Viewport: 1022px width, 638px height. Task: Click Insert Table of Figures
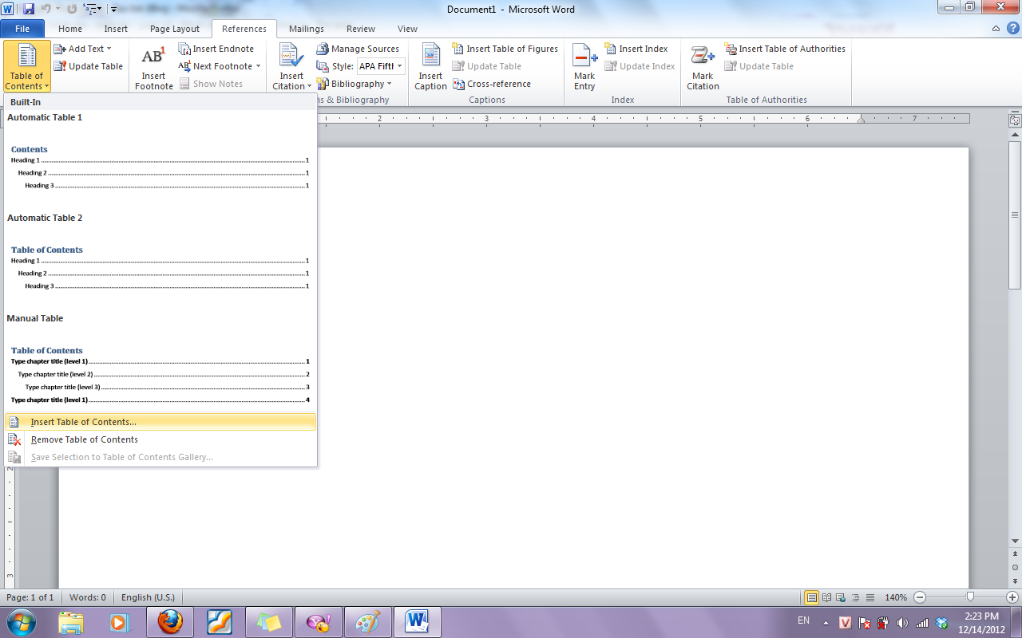[x=505, y=49]
